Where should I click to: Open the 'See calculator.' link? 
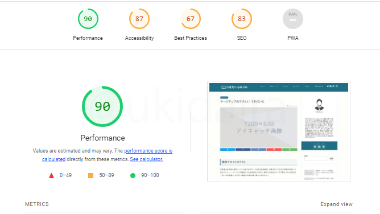click(146, 159)
